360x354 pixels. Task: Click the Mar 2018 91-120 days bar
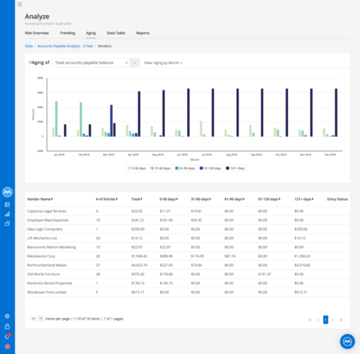click(x=111, y=121)
